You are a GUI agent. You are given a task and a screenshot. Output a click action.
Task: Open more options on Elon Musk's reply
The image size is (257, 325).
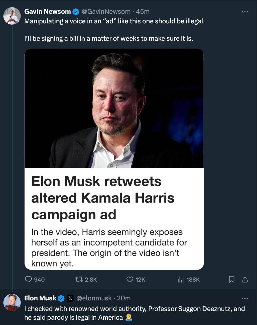pos(245,298)
